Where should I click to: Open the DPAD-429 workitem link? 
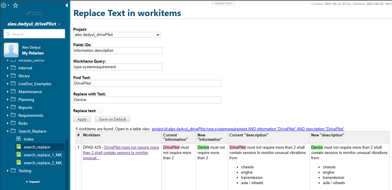(x=121, y=153)
